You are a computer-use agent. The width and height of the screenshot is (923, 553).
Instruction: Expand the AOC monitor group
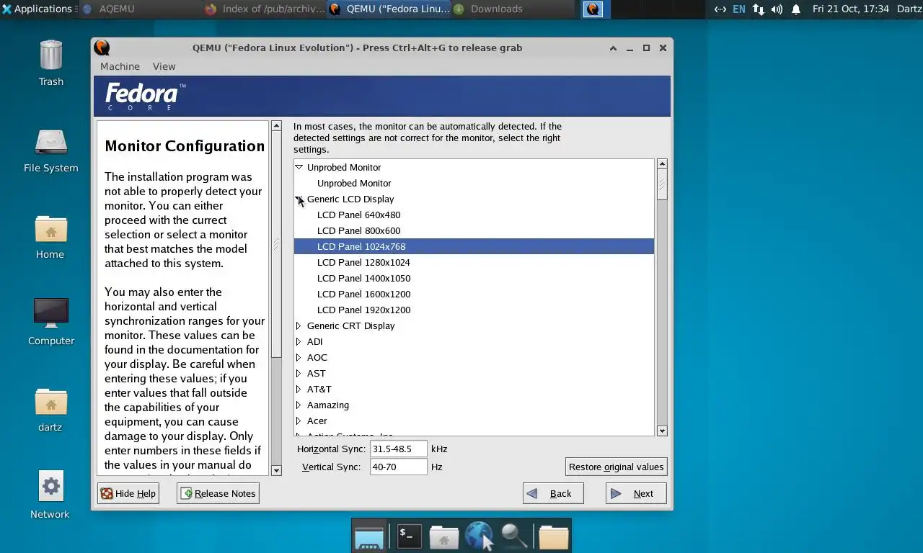(x=299, y=357)
